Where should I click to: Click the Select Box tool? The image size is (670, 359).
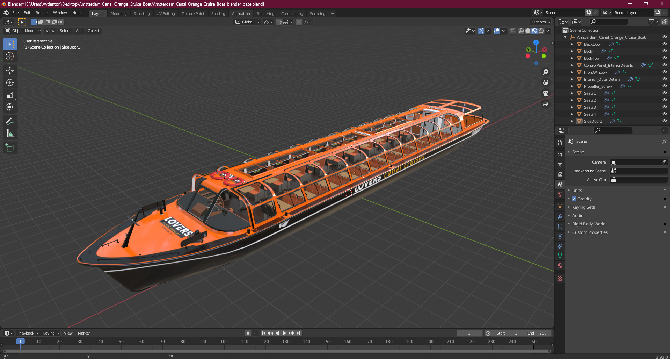(10, 44)
